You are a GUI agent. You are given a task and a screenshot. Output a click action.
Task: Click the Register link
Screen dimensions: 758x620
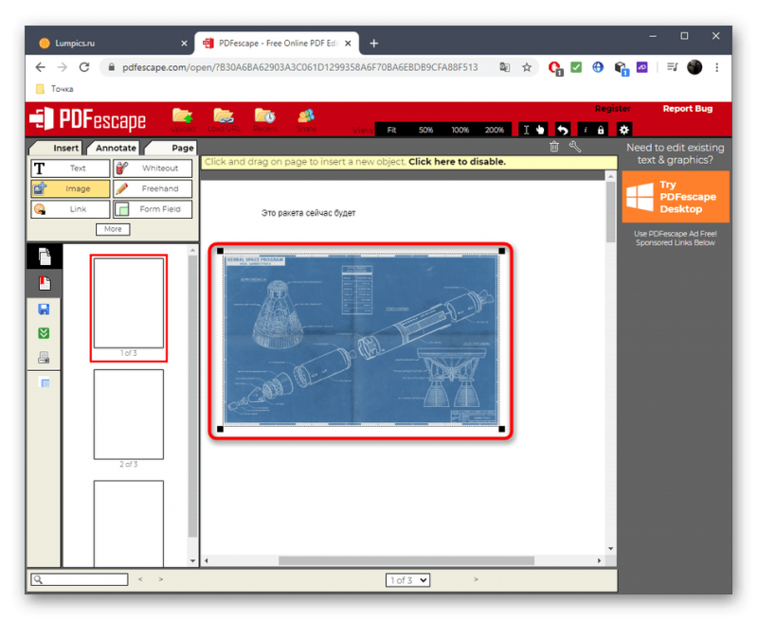(x=612, y=109)
